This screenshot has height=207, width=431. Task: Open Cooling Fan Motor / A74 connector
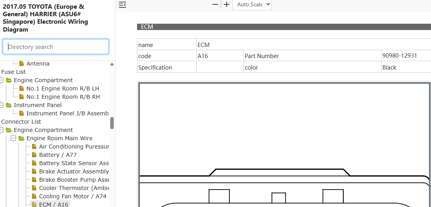[x=73, y=196]
